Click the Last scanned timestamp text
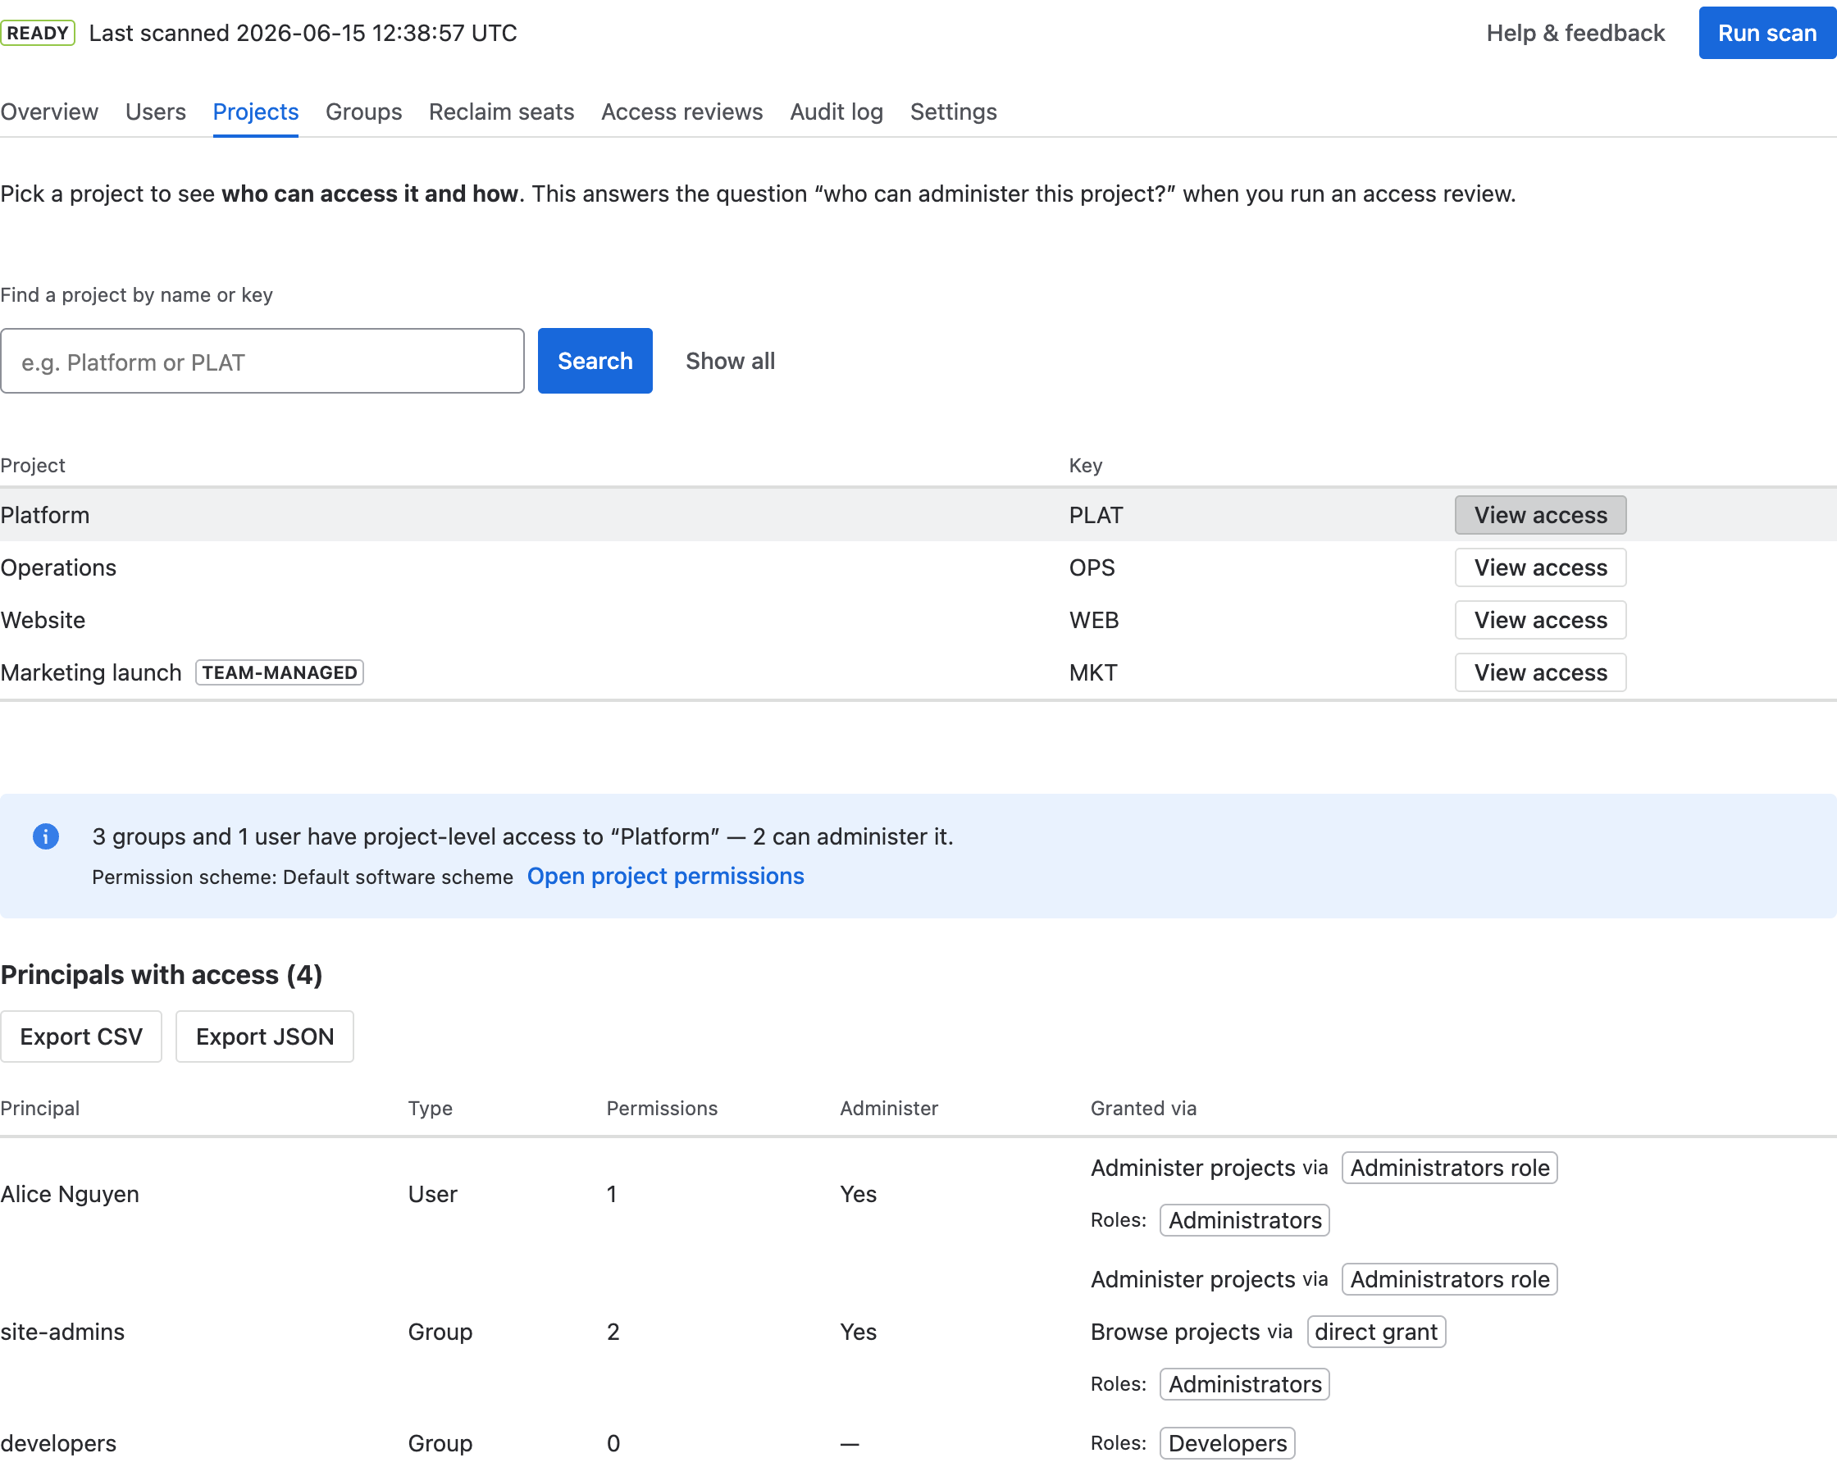1837x1476 pixels. [303, 34]
